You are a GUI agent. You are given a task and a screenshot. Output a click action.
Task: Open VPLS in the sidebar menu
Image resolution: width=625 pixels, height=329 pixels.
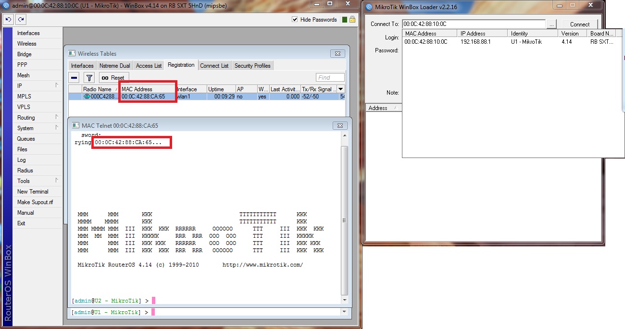tap(37, 107)
